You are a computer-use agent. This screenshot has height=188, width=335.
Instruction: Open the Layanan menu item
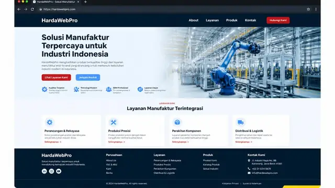[212, 20]
